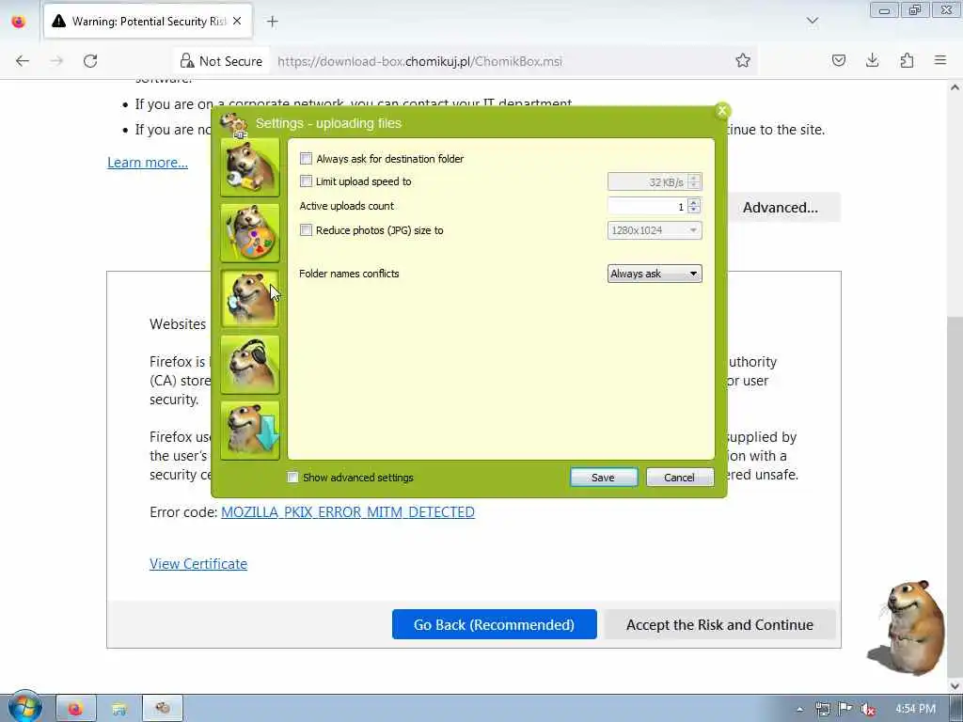This screenshot has height=722, width=963.
Task: Increase Active uploads count with up arrow
Action: pos(694,202)
